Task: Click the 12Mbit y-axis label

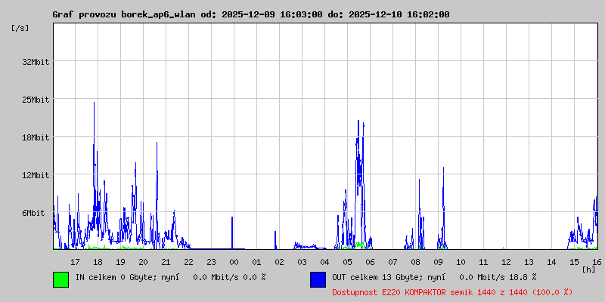Action: [x=36, y=175]
